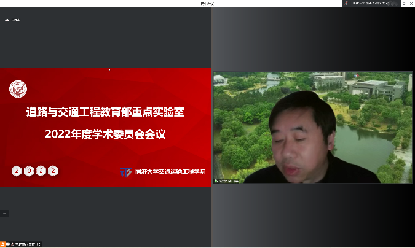Image resolution: width=415 pixels, height=248 pixels.
Task: Click the blue-red college logo on the slide
Action: (x=125, y=172)
